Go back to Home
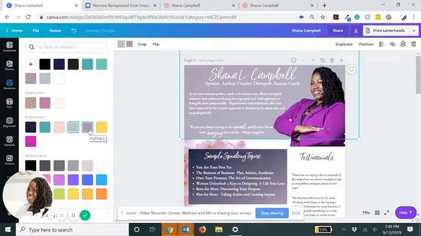 coord(14,31)
